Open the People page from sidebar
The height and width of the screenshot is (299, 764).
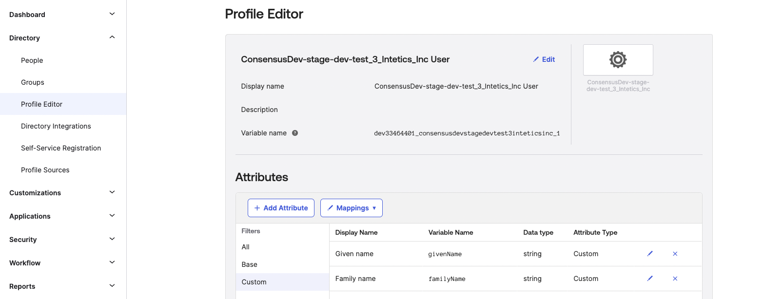[x=32, y=60]
